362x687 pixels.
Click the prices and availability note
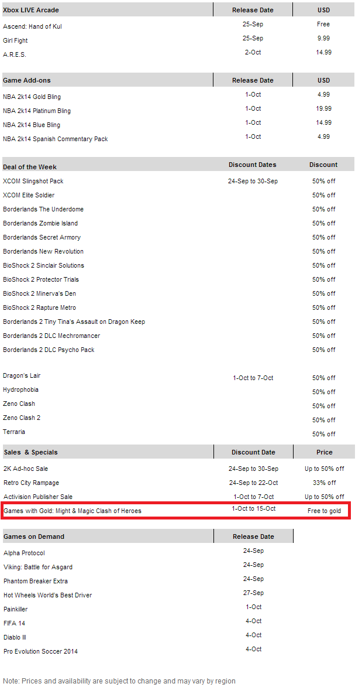(x=119, y=681)
